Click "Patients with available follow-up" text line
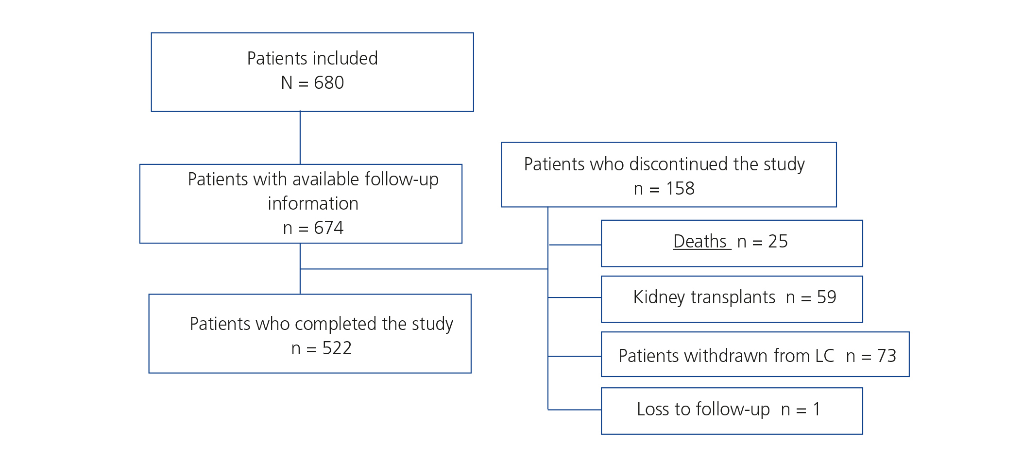Screen dimensions: 1023x460 coord(313,180)
